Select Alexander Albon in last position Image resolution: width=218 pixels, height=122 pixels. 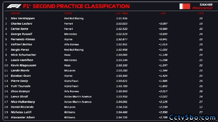tap(23, 117)
